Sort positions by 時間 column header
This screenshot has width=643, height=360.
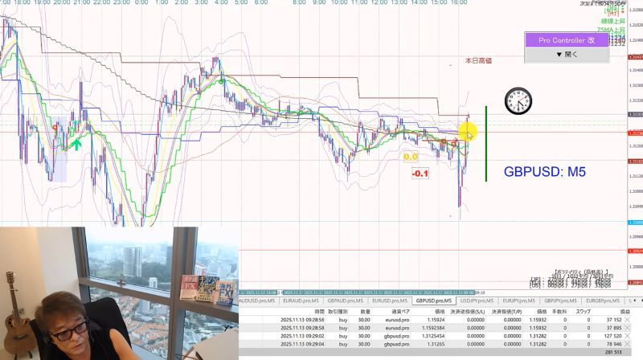319,312
